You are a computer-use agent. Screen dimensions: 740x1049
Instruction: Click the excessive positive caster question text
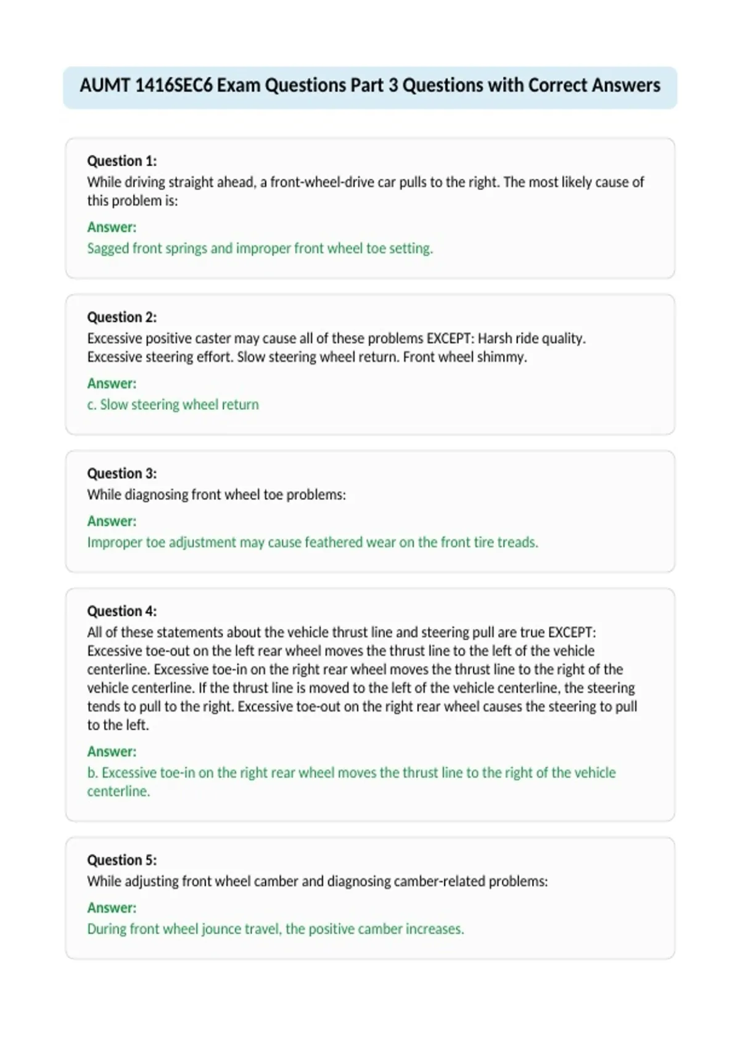point(336,347)
